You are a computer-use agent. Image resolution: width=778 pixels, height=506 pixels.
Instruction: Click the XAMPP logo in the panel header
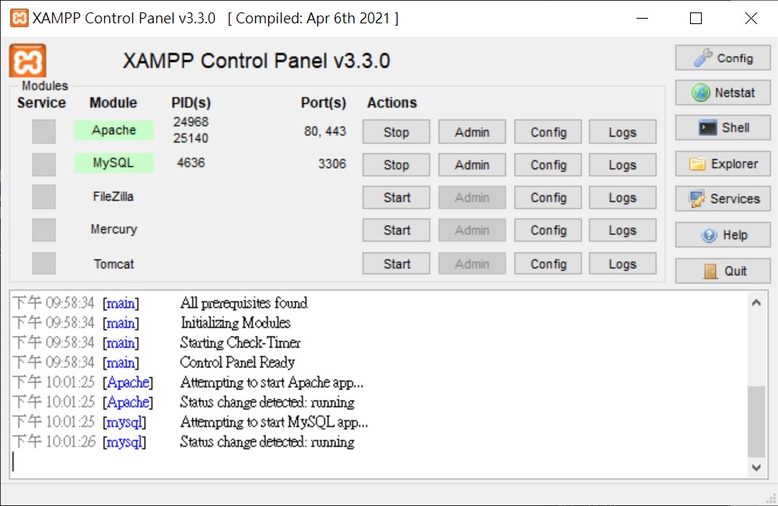28,61
